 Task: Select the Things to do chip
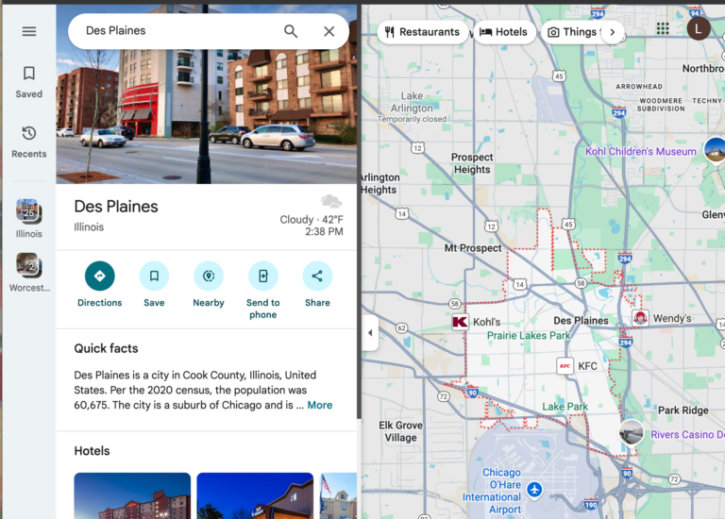[573, 32]
